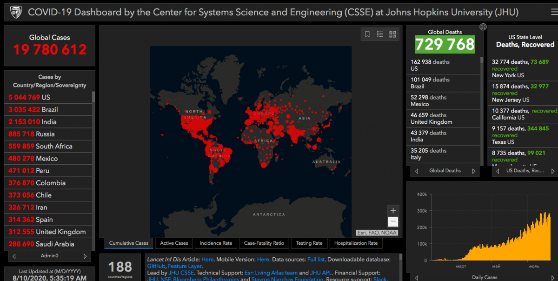
Task: Click Chile in the cases list
Action: [48, 195]
